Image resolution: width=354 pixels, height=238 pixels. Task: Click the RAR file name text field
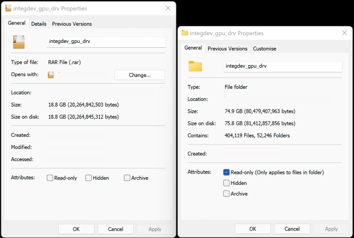coord(106,42)
